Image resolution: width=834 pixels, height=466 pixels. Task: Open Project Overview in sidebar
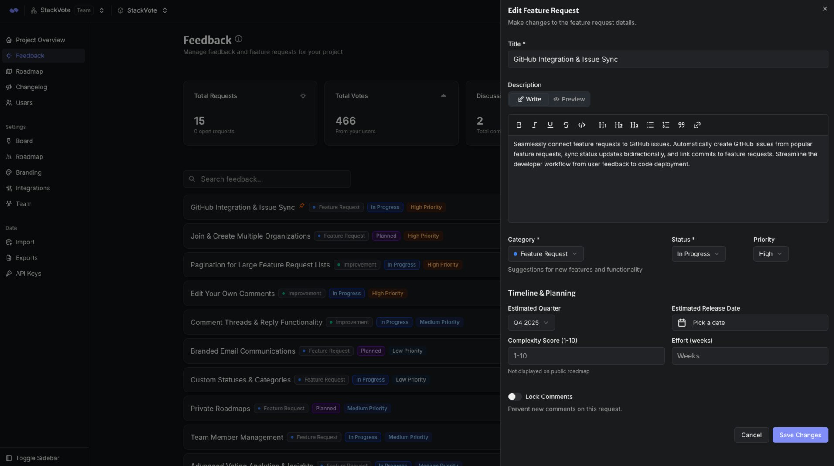pos(43,40)
